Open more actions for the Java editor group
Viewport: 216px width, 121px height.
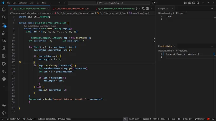pos(152,9)
